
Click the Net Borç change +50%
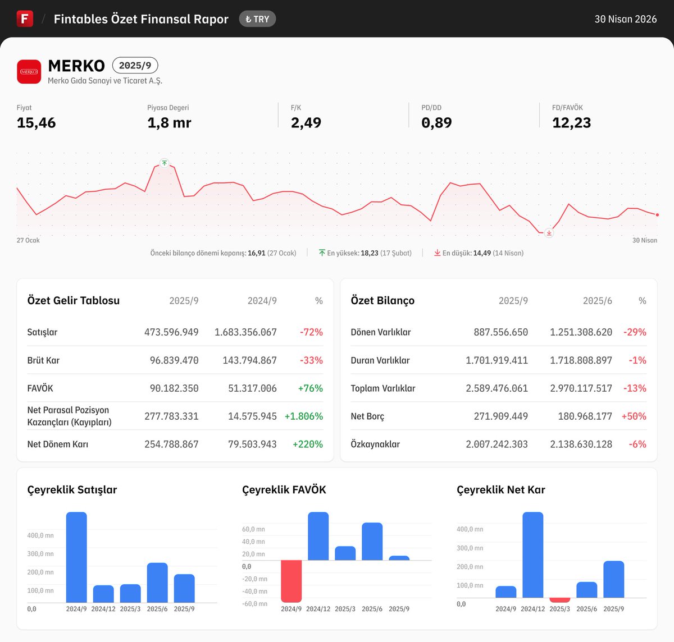[x=634, y=416]
